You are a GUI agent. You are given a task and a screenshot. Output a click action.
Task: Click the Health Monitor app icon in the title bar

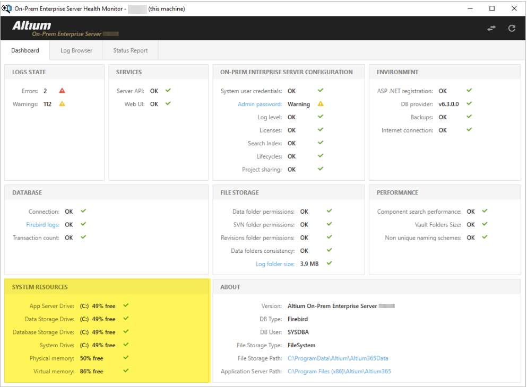(6, 8)
